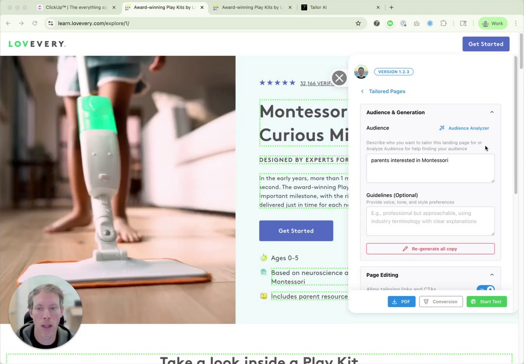Close the Tailor panel with the gray X

pos(339,78)
